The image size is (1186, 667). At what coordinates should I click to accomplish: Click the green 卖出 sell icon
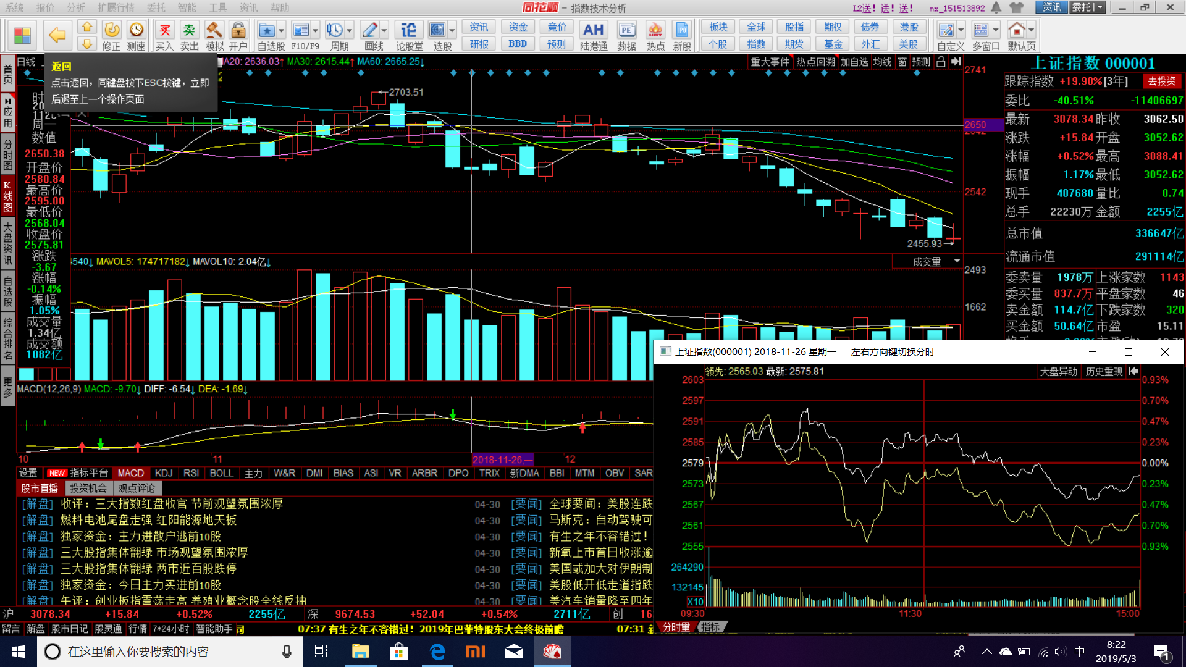[x=189, y=30]
